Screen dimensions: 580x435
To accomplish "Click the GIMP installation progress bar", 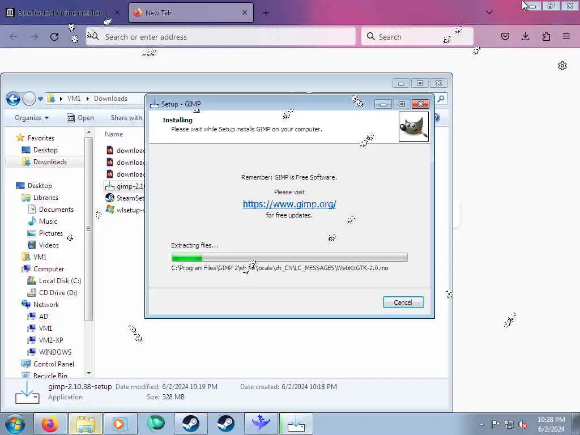I will coord(289,257).
